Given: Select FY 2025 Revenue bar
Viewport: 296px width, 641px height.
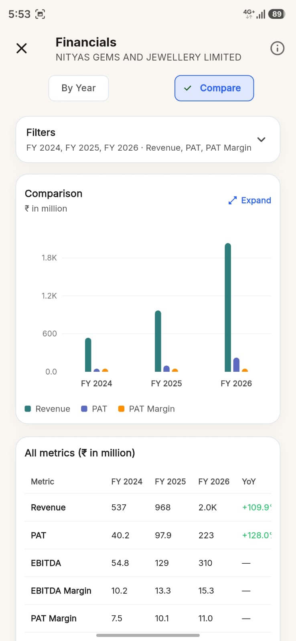Looking at the screenshot, I should 158,341.
